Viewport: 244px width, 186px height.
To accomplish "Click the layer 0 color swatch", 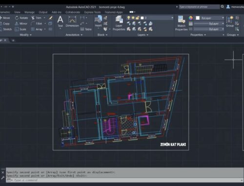I will (142, 18).
